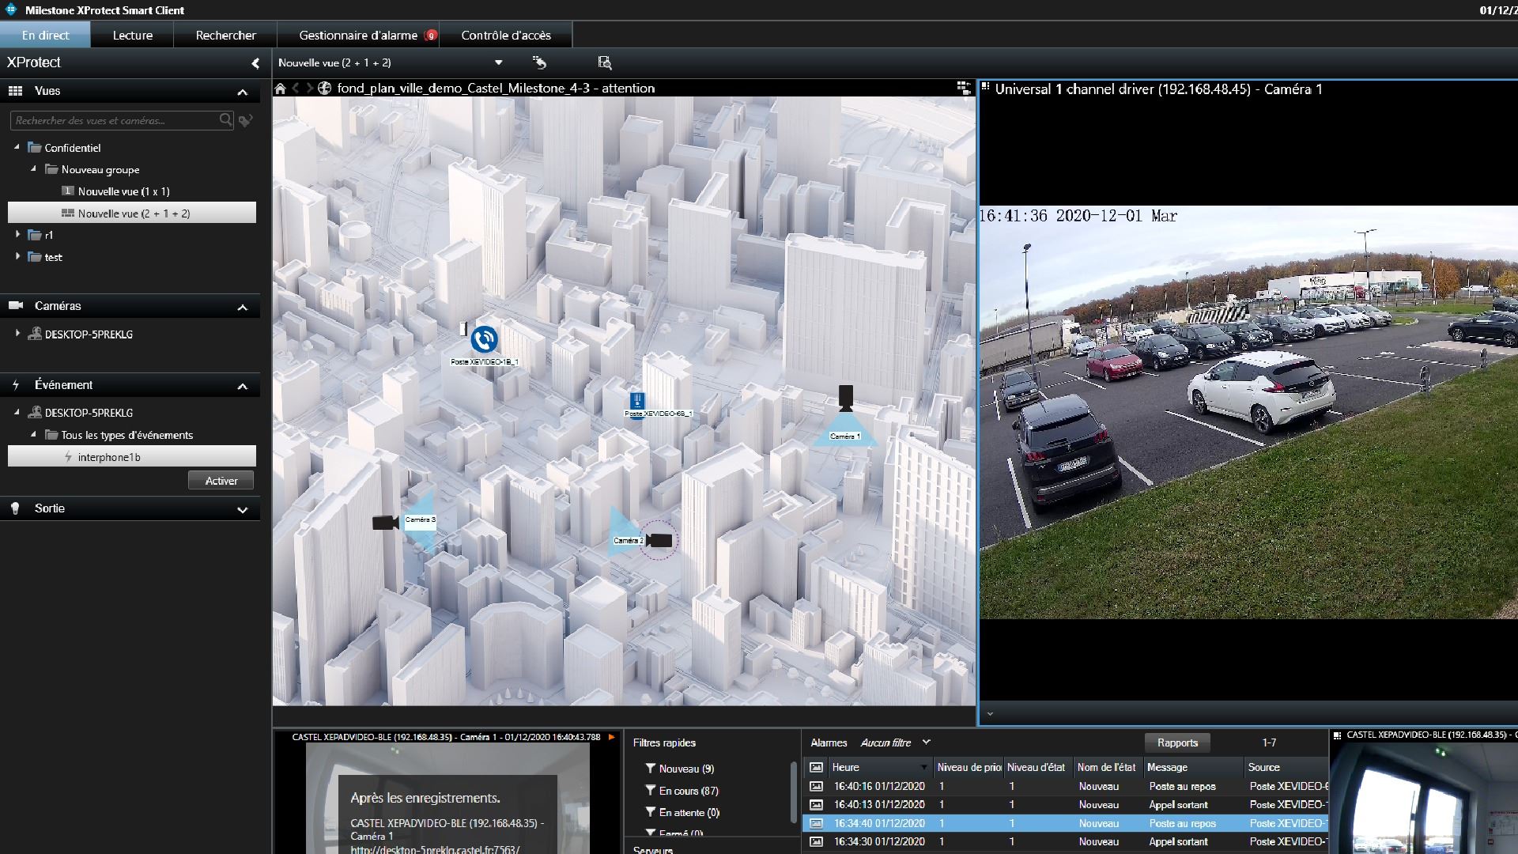Viewport: 1518px width, 854px height.
Task: Select the Caméra 1 camera icon on the map
Action: coord(845,399)
